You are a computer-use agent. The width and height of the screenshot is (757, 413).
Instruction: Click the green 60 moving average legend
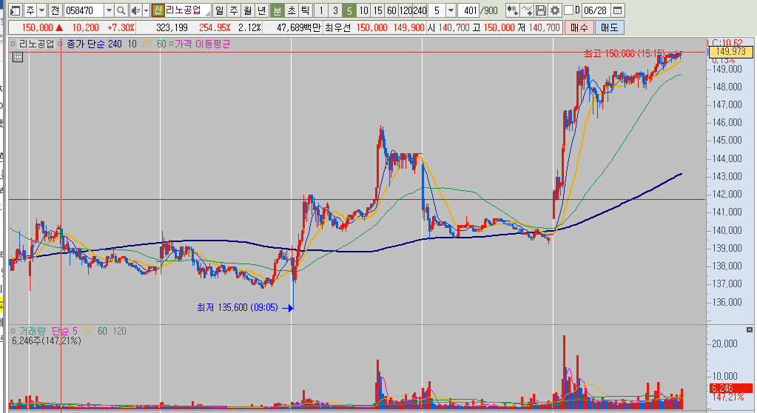[161, 44]
